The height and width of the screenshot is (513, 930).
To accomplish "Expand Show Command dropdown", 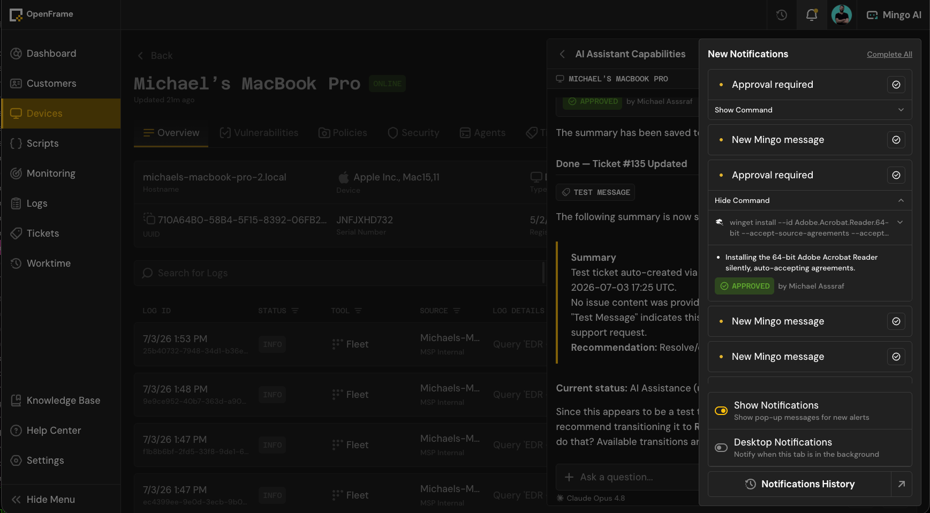I will [810, 110].
